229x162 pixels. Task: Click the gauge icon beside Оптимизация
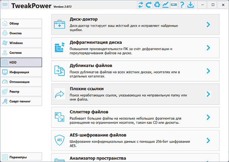tap(5, 82)
